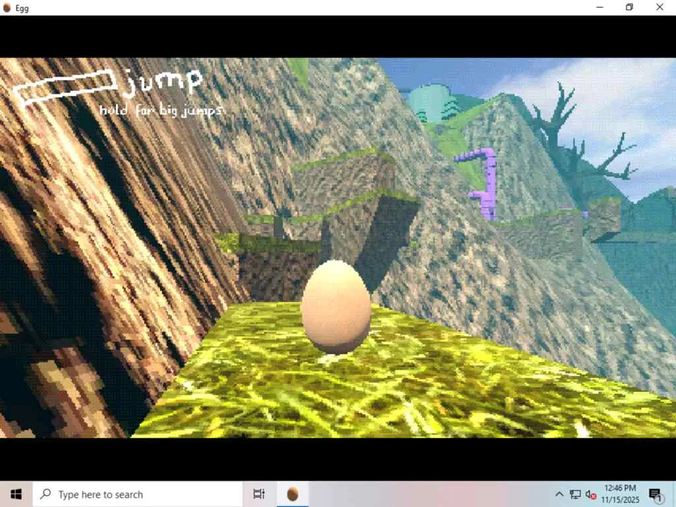Image resolution: width=676 pixels, height=507 pixels.
Task: Minimize the Egg game window
Action: [x=599, y=7]
